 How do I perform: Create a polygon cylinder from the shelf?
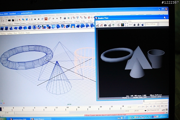pos(7,28)
